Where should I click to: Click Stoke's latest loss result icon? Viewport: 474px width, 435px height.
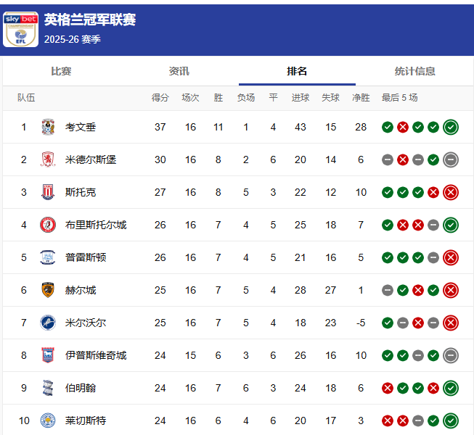(450, 192)
